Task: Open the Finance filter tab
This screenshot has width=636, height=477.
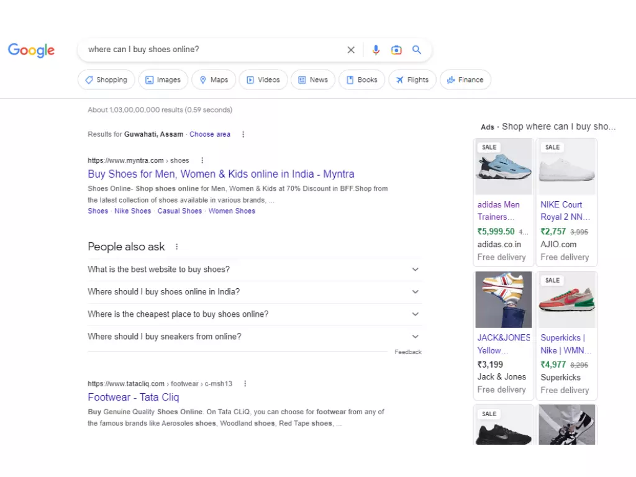Action: [x=465, y=80]
